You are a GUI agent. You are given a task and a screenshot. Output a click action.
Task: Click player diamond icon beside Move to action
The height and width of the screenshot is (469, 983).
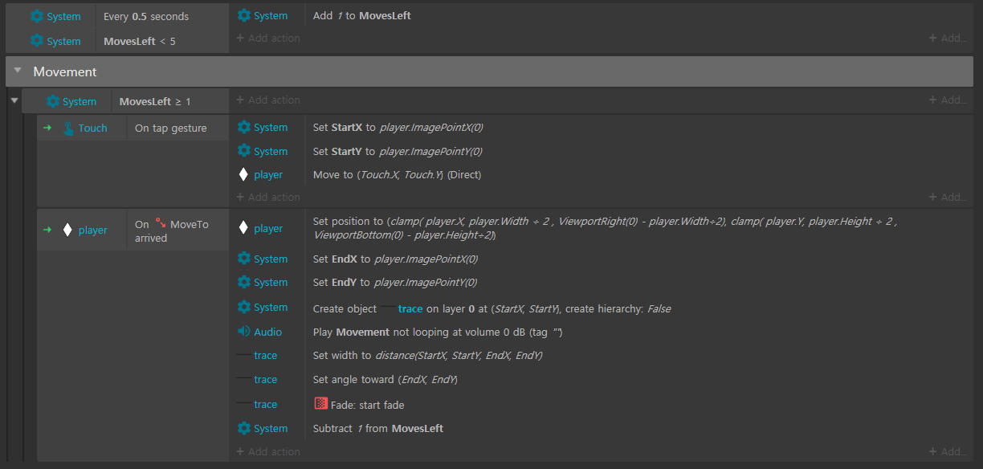[244, 175]
